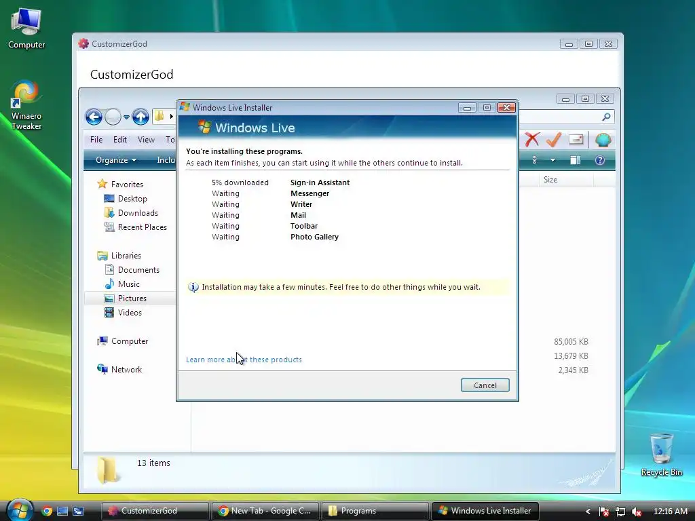Screen dimensions: 695x521
Task: Switch to Windows Live Installer taskbar button
Action: [485, 511]
